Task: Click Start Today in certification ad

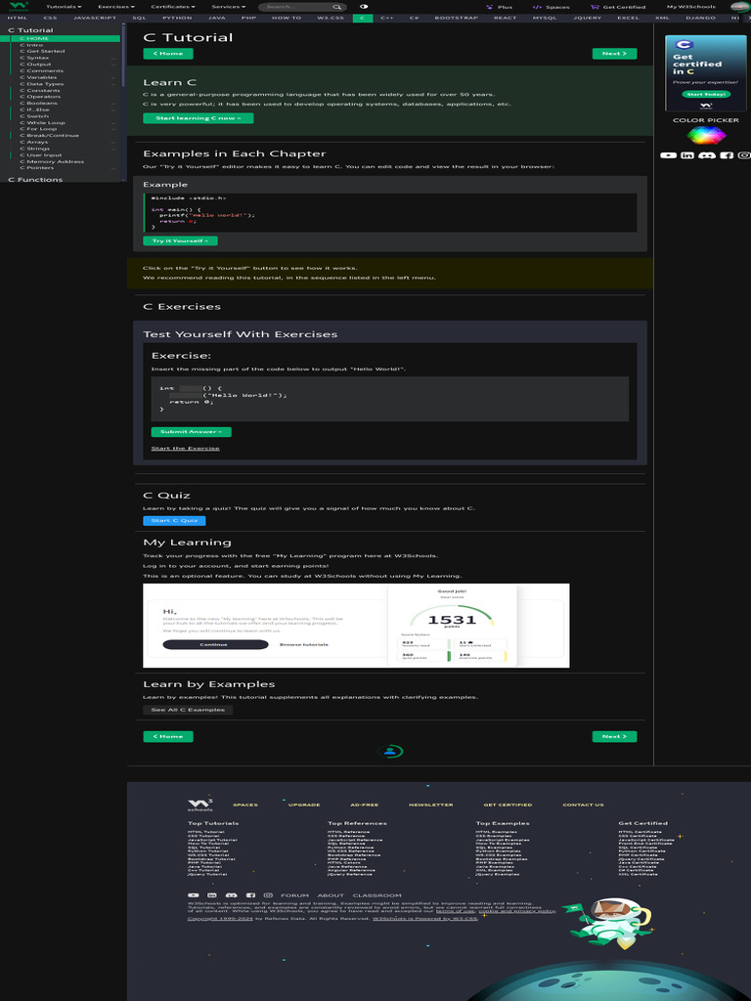Action: click(706, 95)
